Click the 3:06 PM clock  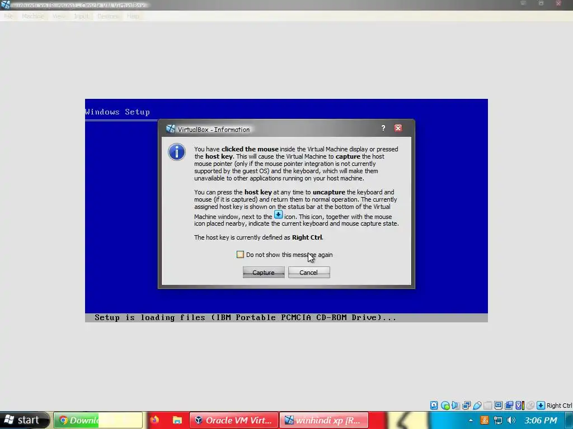point(541,420)
